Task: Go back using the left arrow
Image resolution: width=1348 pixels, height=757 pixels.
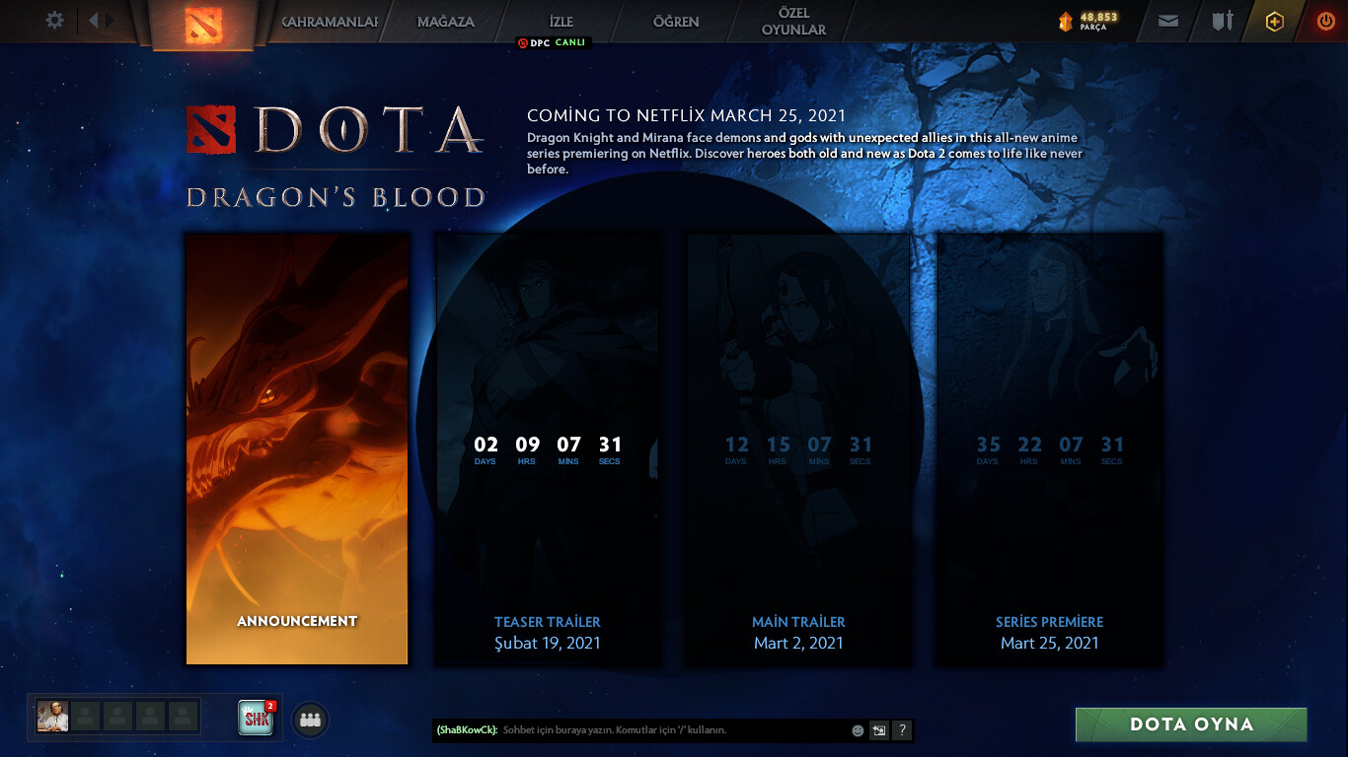Action: 93,21
